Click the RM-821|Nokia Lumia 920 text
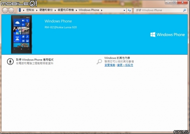 click(61, 27)
